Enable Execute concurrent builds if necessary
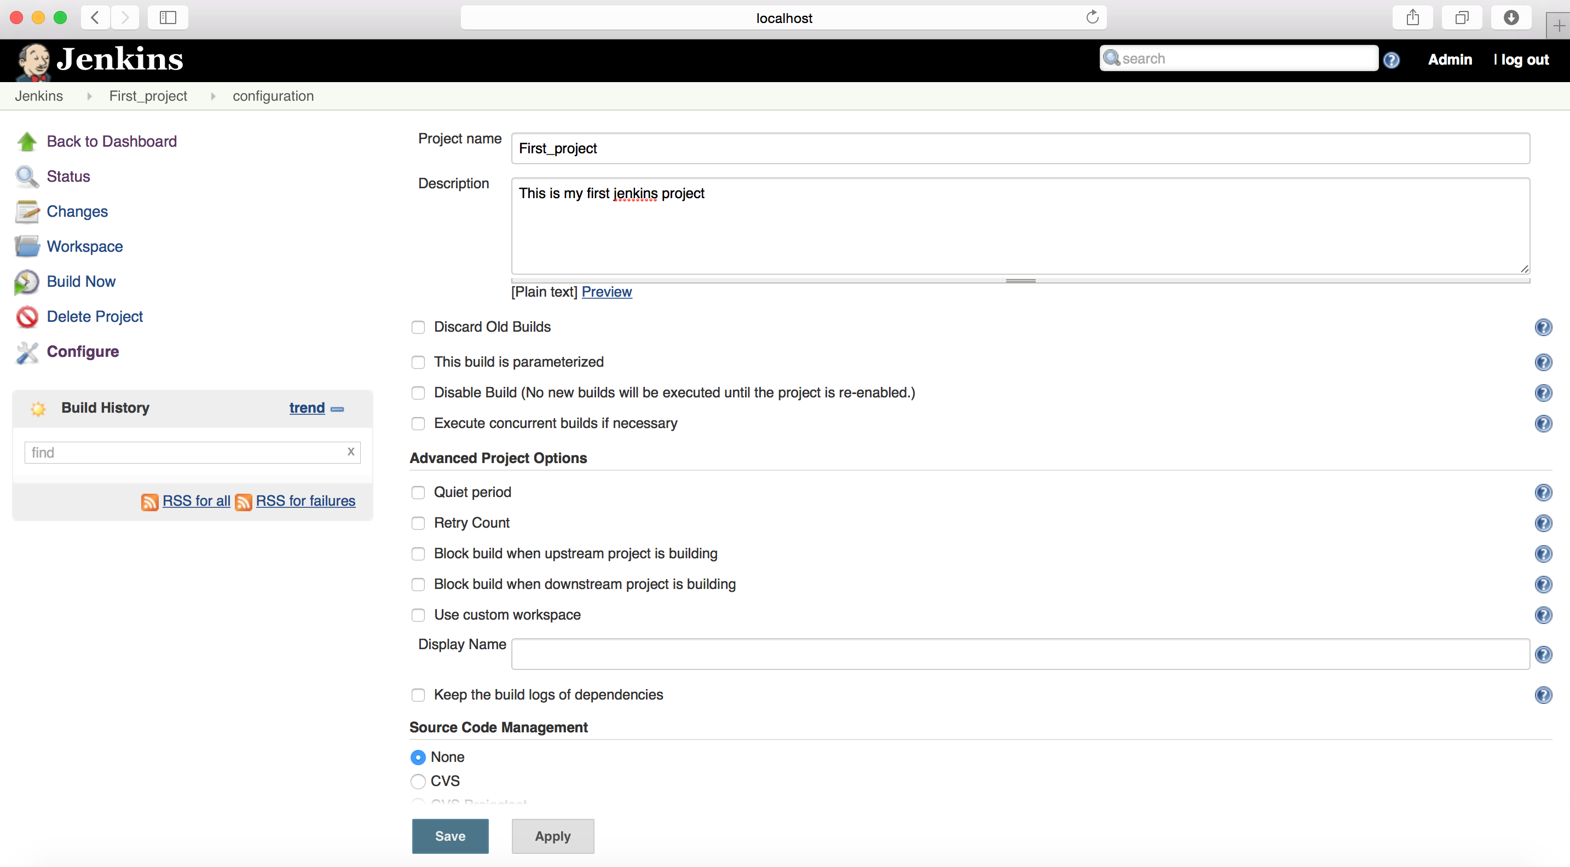1570x867 pixels. [x=418, y=423]
